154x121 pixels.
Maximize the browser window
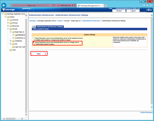coord(145,2)
